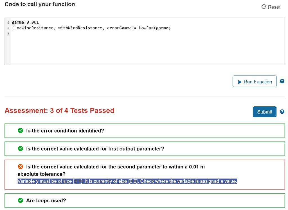This screenshot has height=210, width=288.
Task: Click the highlighted variable y size error message
Action: pyautogui.click(x=127, y=181)
